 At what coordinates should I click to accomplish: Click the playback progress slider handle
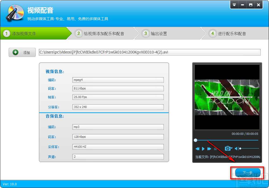(196, 140)
